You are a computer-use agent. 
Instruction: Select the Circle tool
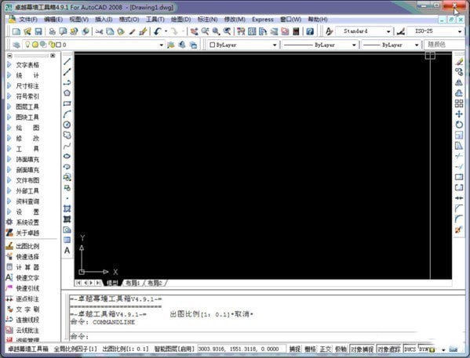pos(67,125)
